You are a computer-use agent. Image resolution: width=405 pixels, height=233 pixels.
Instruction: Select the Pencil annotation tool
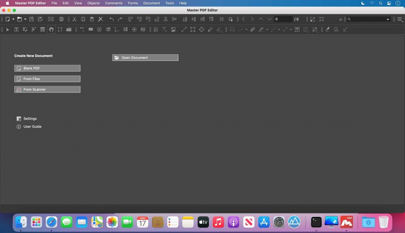point(210,29)
